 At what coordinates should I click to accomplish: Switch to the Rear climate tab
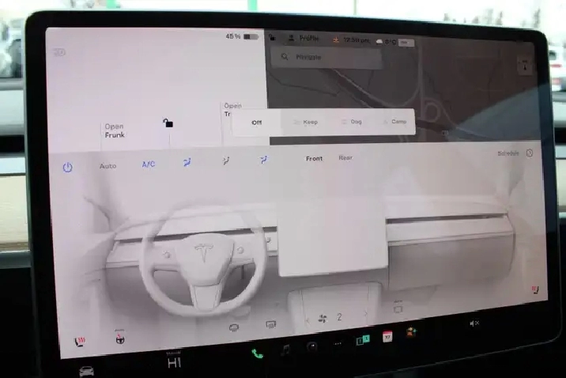point(345,158)
